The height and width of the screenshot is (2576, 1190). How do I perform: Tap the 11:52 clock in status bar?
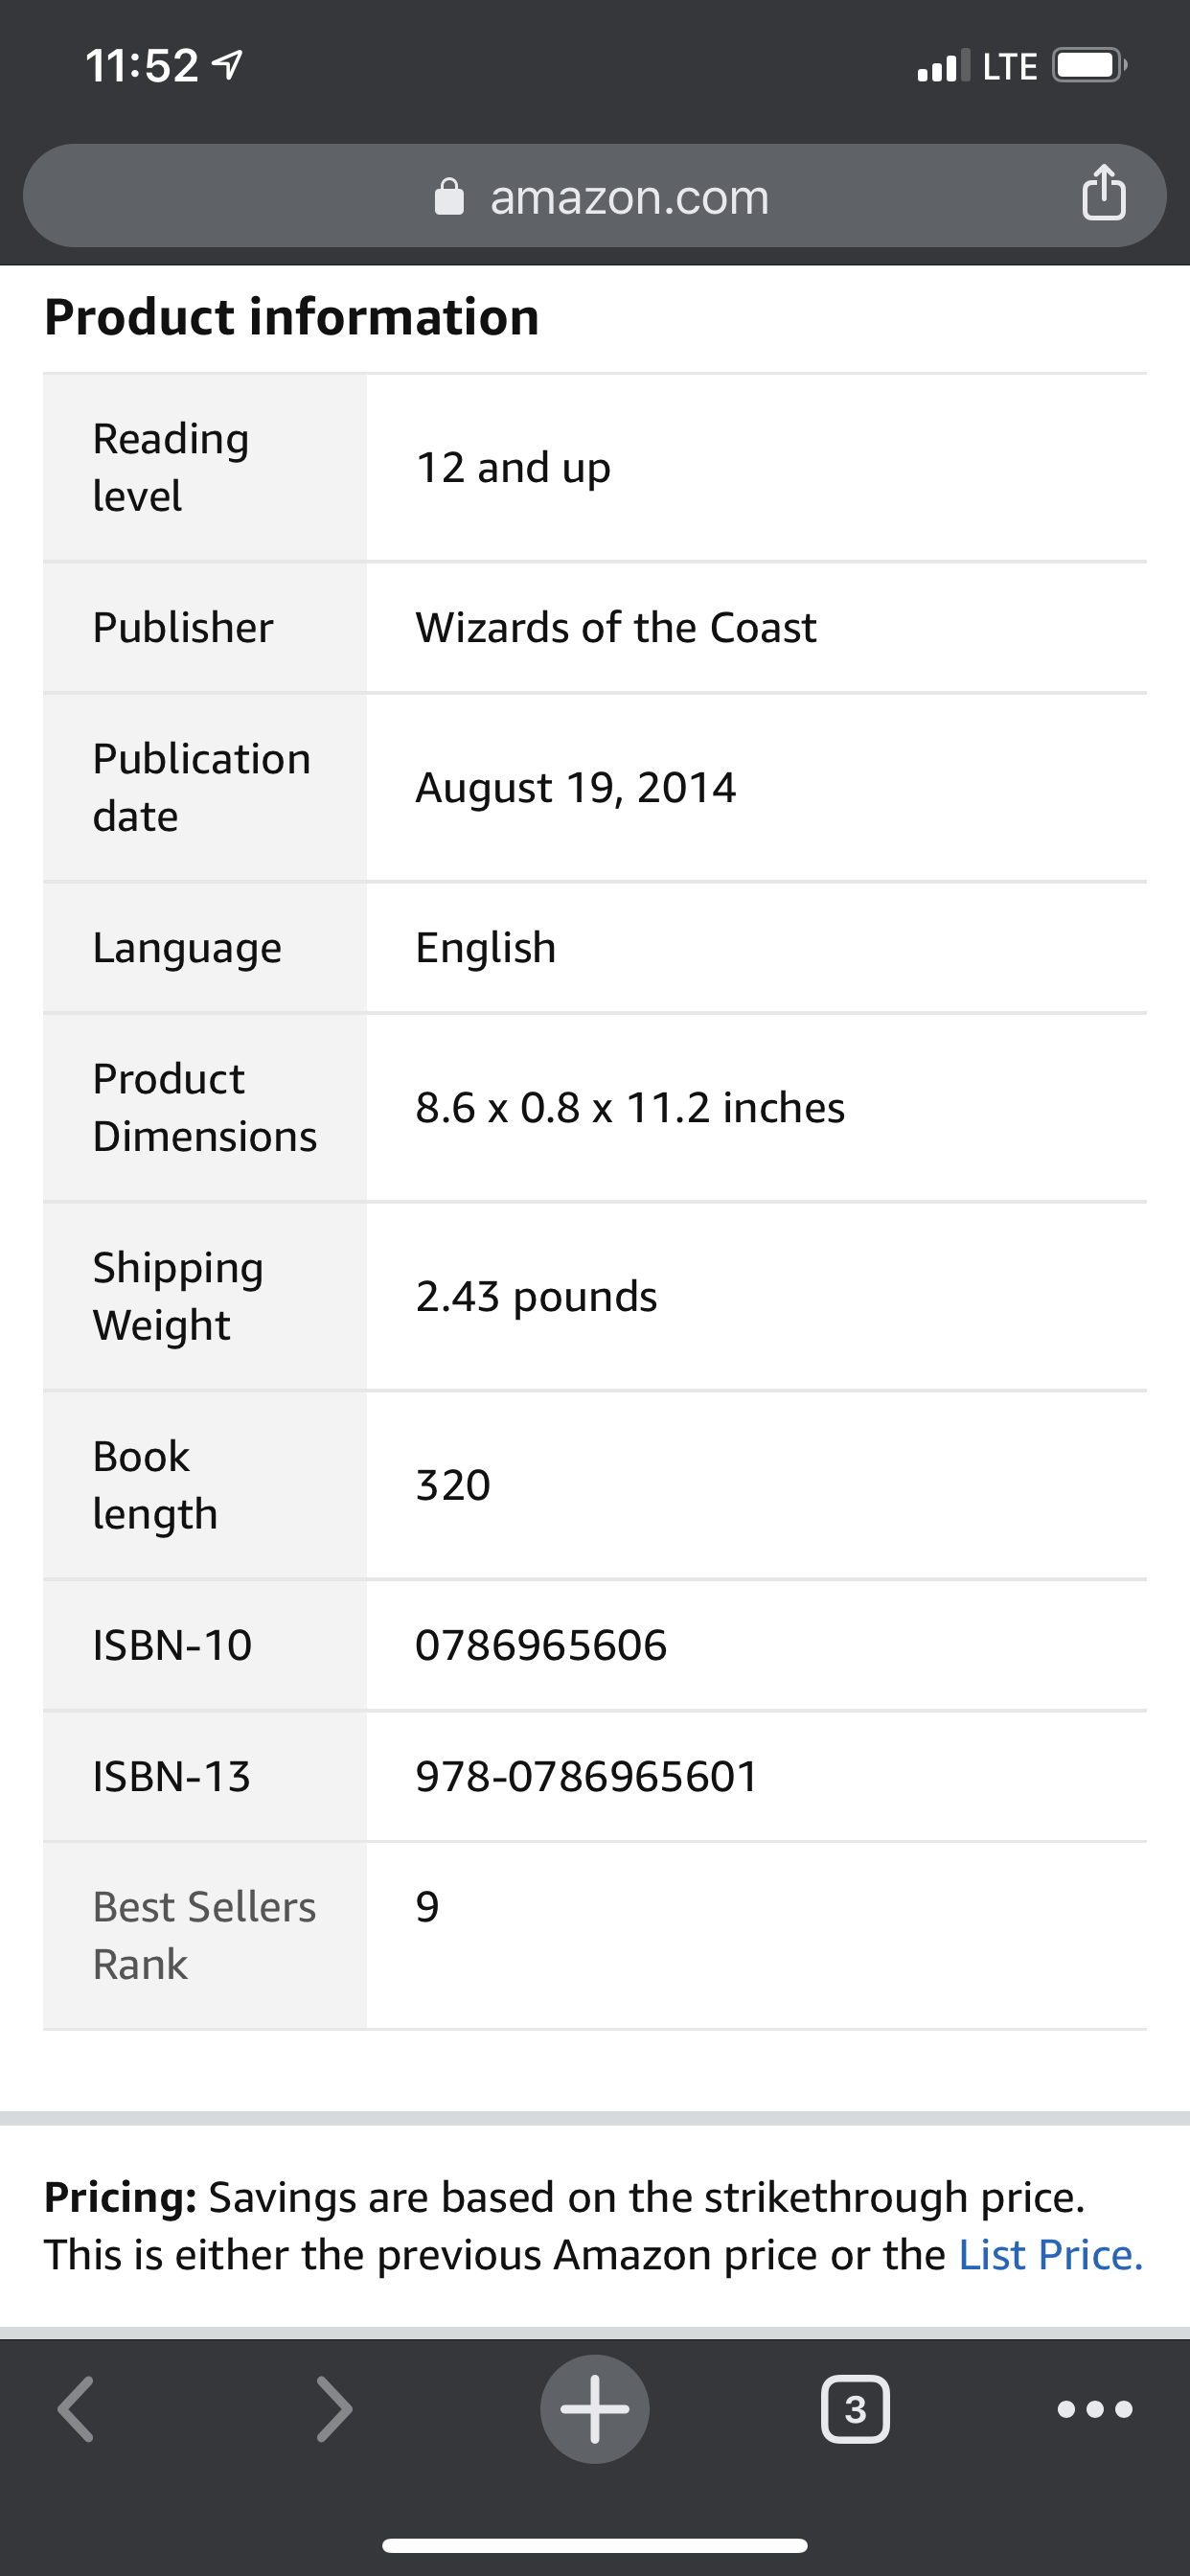click(x=142, y=66)
